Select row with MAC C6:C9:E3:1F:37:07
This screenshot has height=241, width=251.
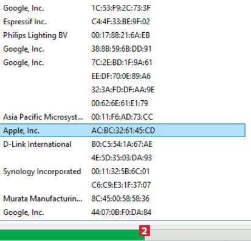123,185
